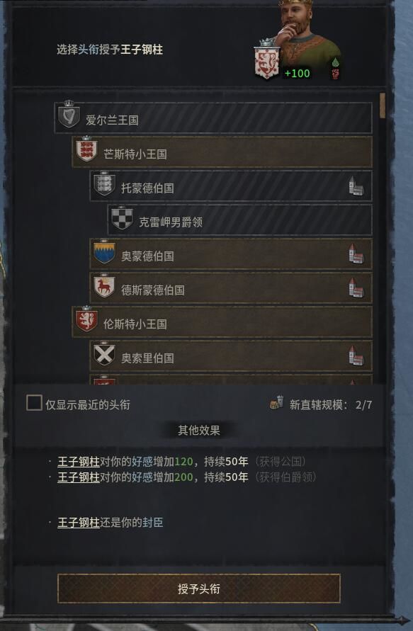Screen dimensions: 413x631
Task: Select the 德斯蒙德伯国 title row
Action: pyautogui.click(x=231, y=288)
